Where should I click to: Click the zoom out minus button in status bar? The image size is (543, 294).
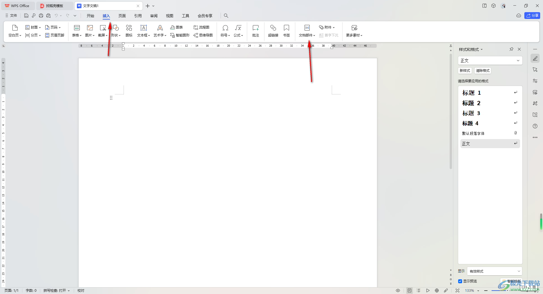click(486, 291)
